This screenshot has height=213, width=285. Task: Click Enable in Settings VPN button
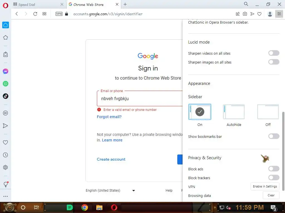click(x=265, y=186)
